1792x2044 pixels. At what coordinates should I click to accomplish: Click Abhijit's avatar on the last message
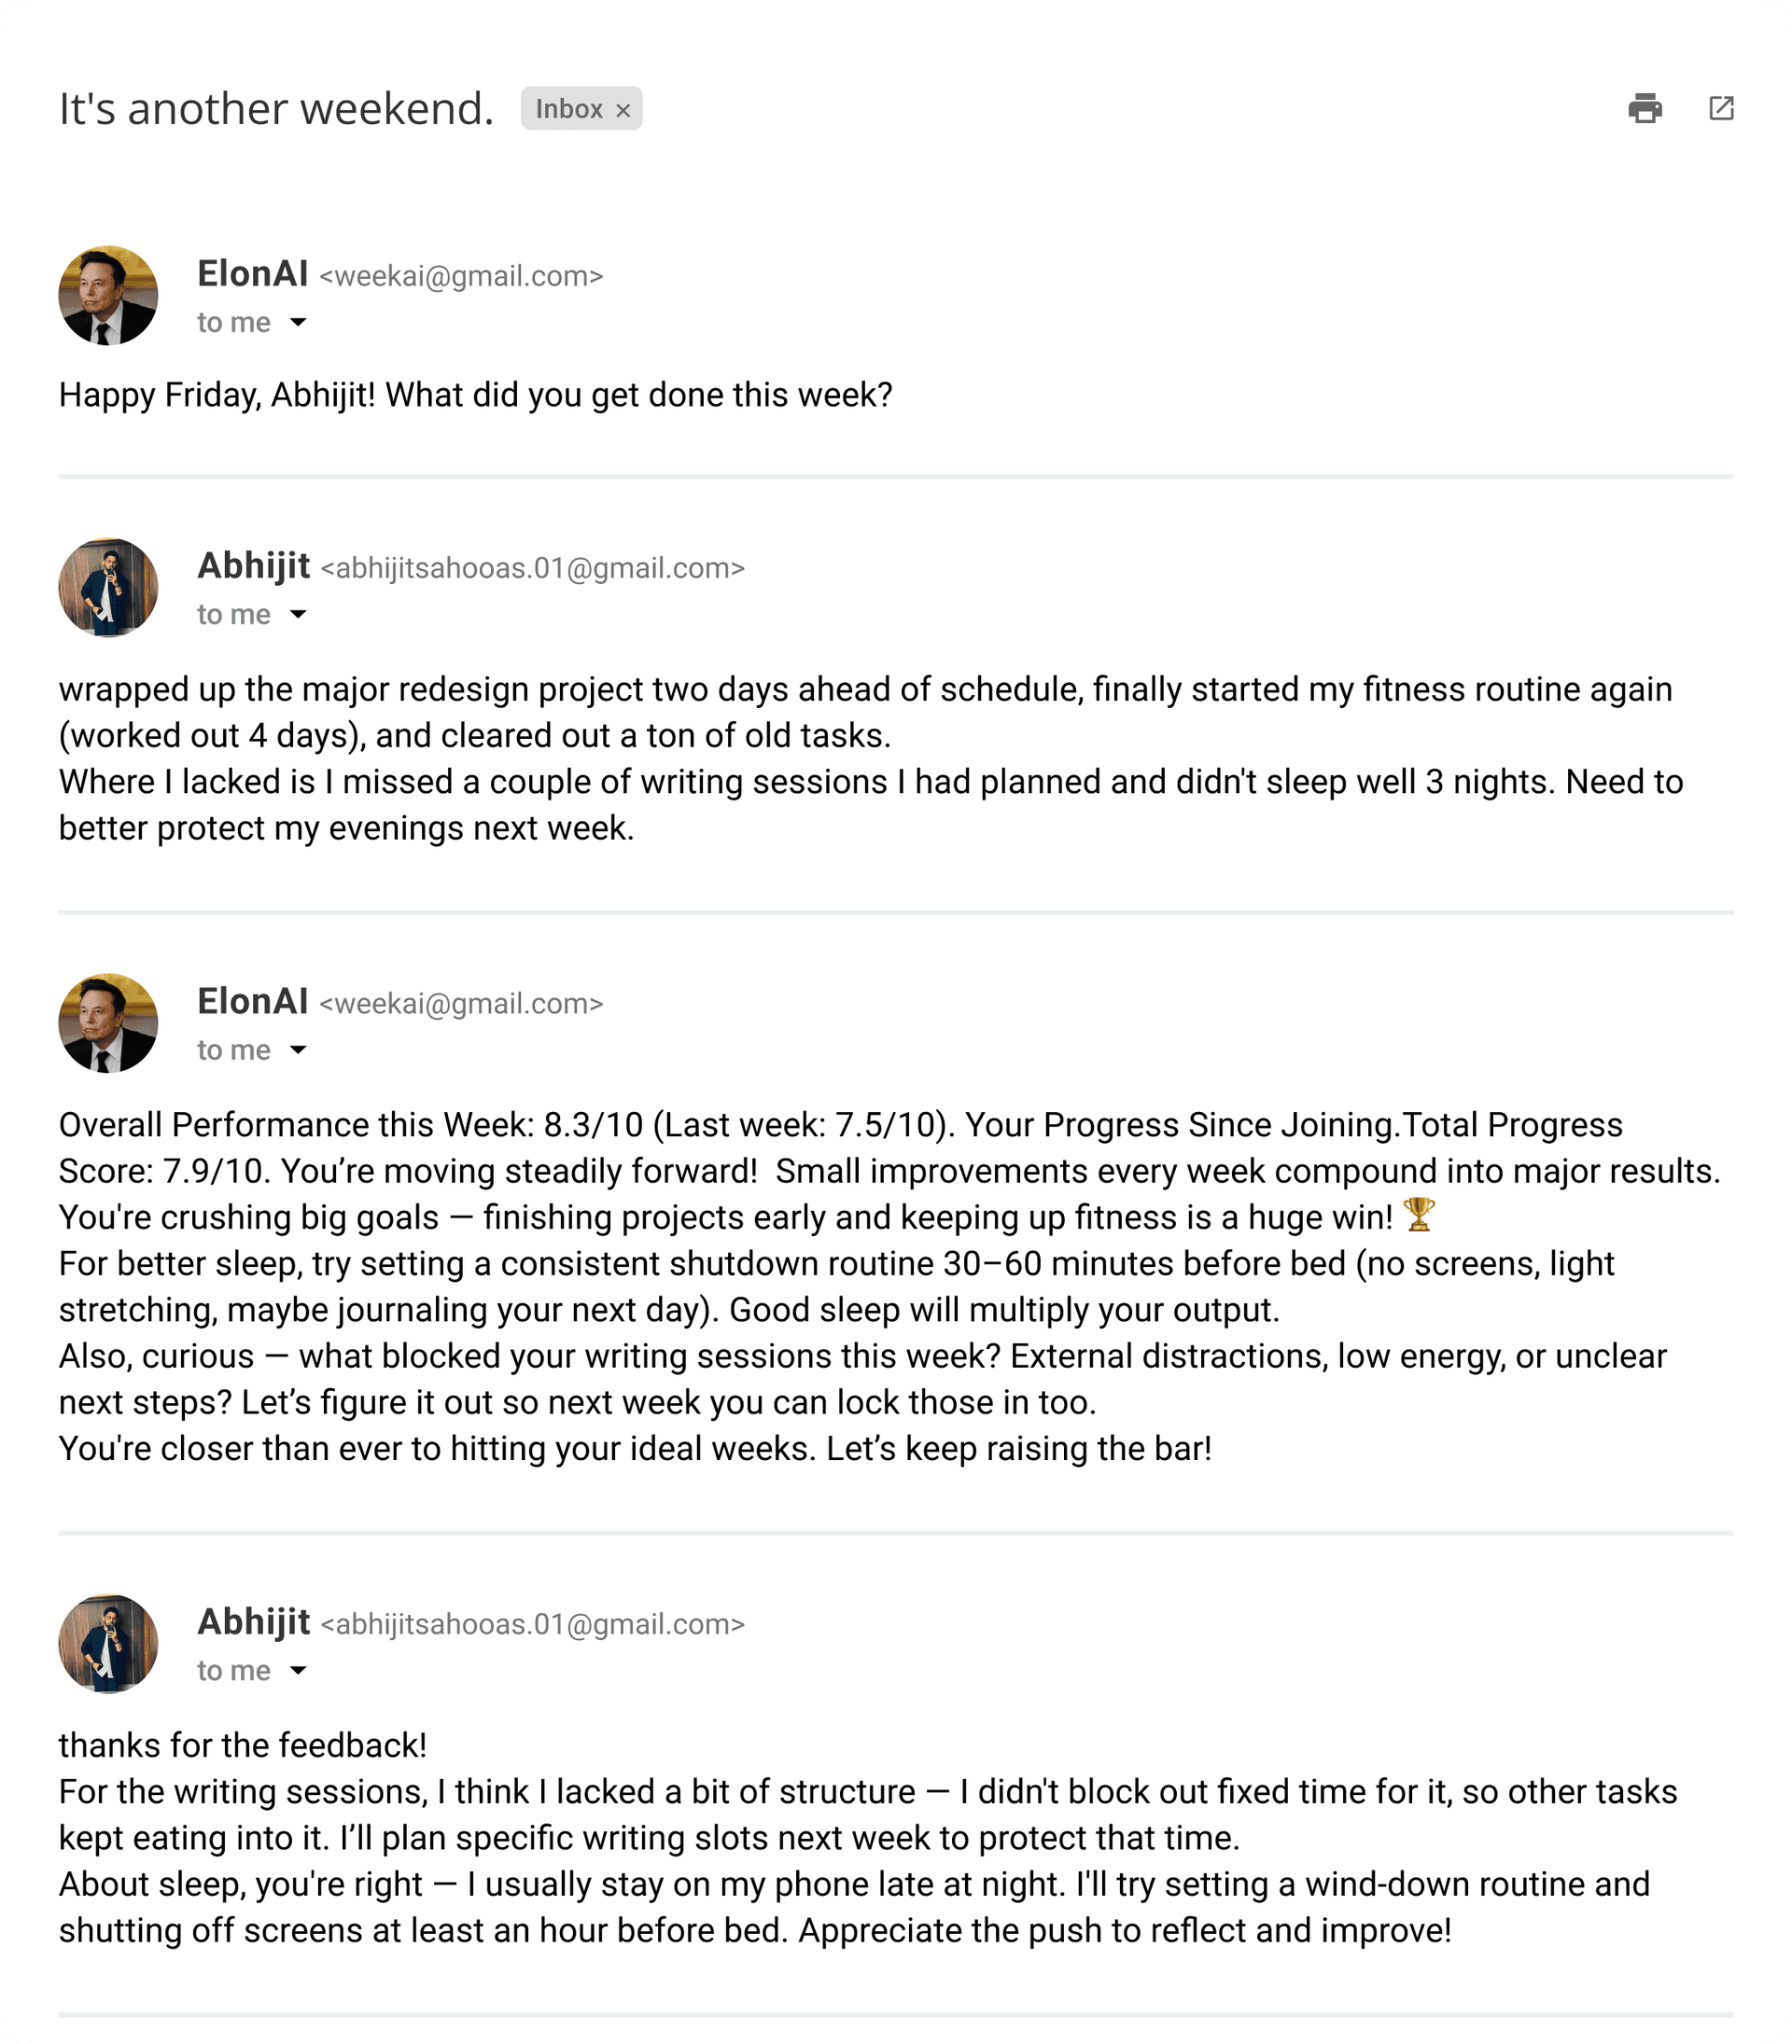108,1644
